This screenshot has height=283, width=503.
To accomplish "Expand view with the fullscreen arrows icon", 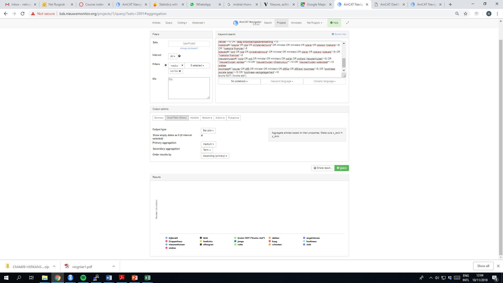I will (x=348, y=23).
